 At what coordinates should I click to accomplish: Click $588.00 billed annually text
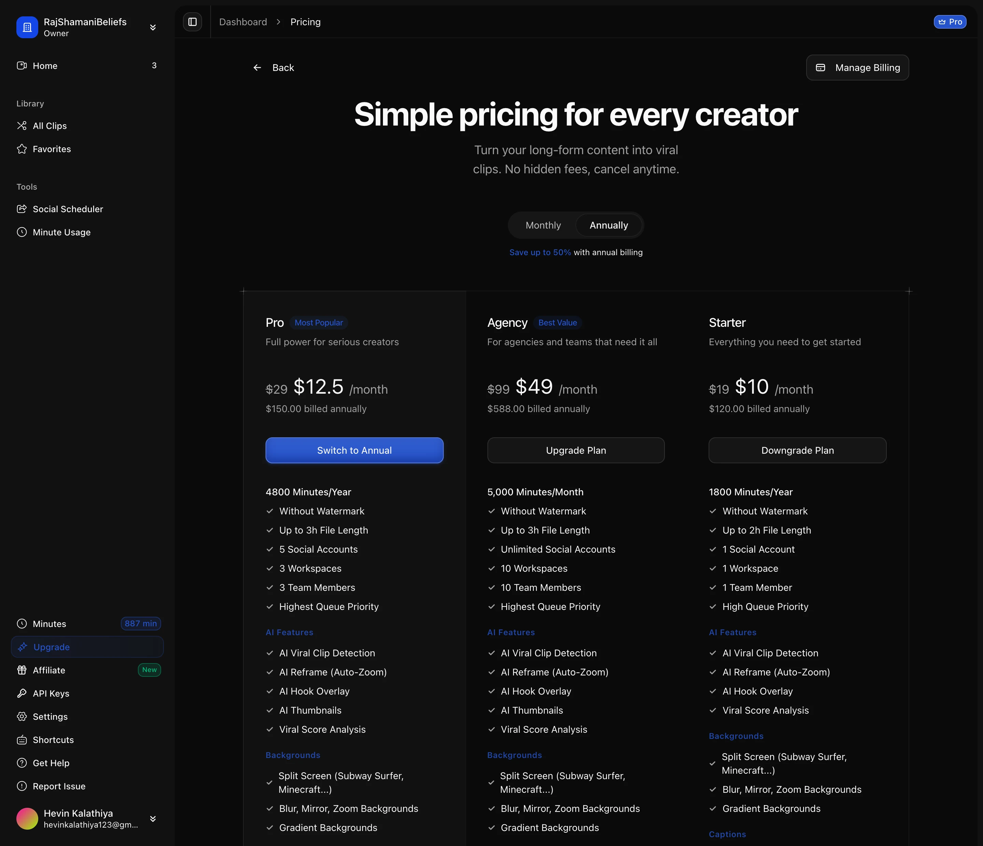[539, 409]
